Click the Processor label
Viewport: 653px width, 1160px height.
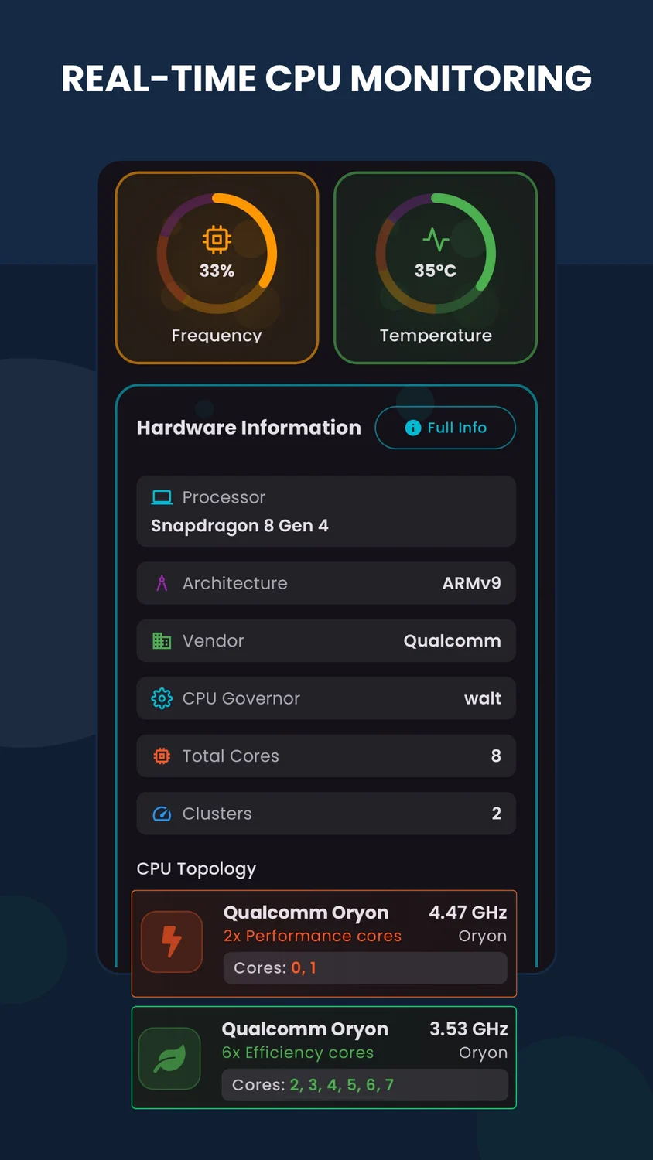(x=224, y=497)
